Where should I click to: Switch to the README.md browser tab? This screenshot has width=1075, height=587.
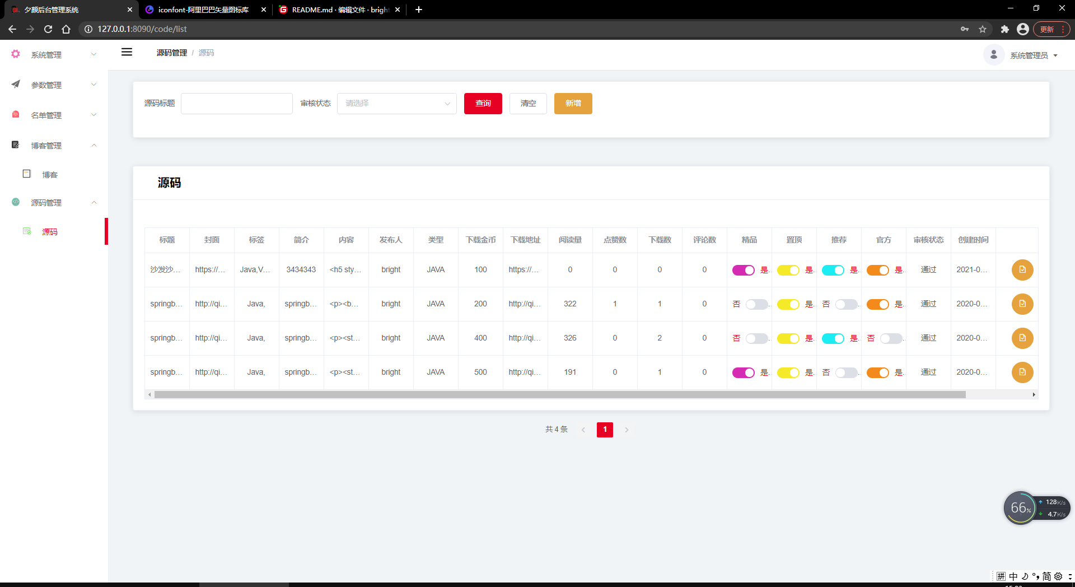coord(340,10)
